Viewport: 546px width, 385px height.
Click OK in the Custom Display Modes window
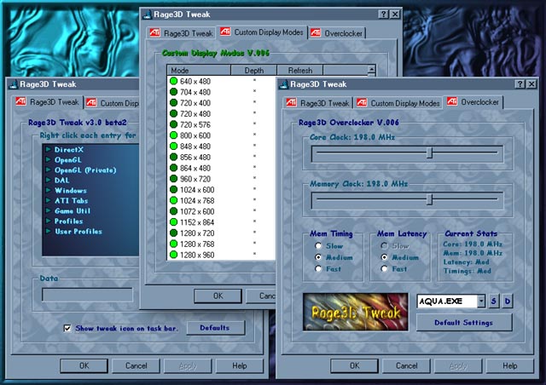(218, 296)
